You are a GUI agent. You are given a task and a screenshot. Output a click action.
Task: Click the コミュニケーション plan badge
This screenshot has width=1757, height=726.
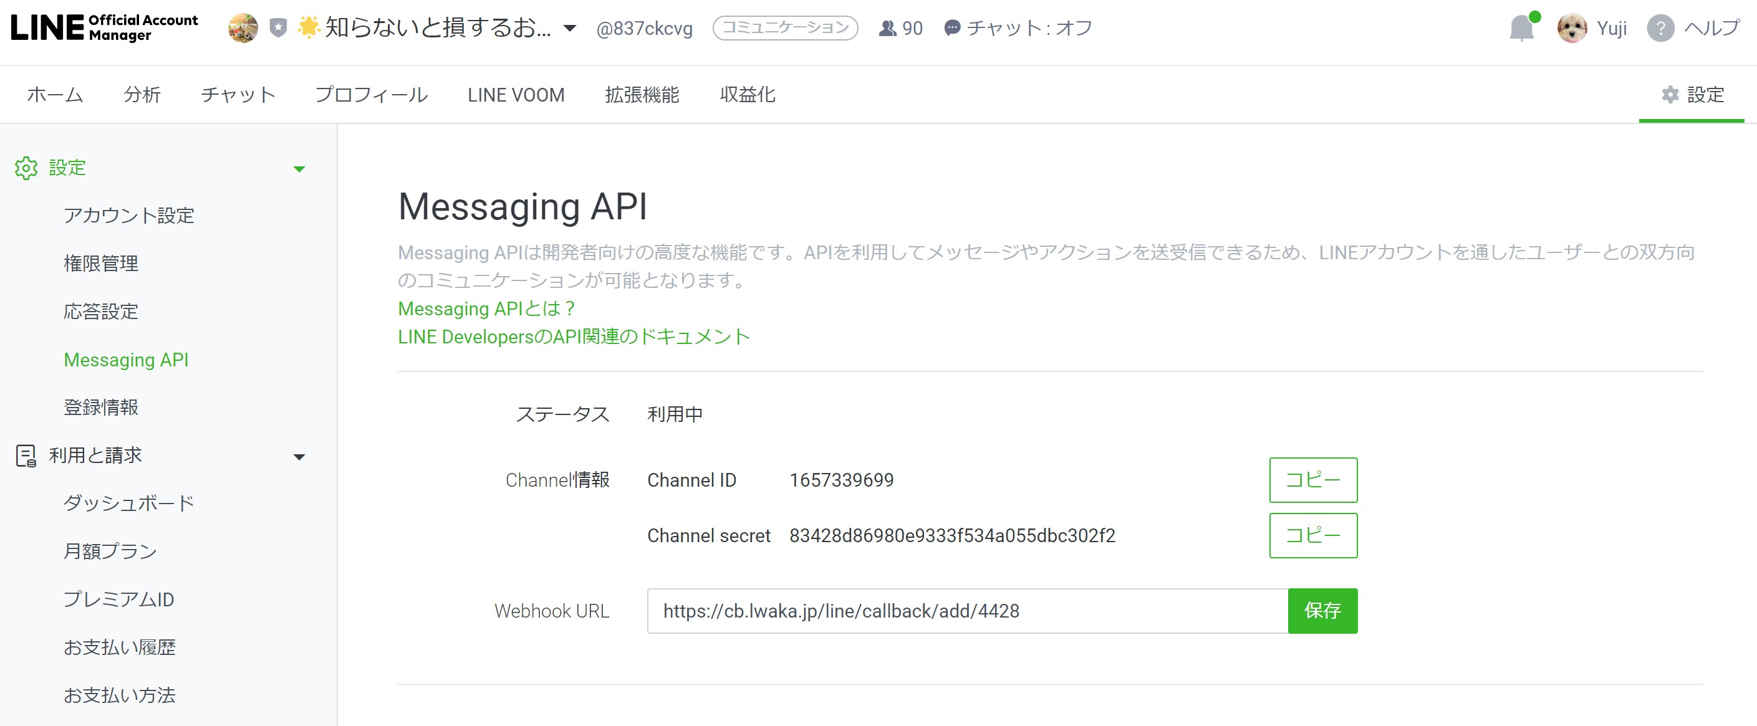[785, 28]
